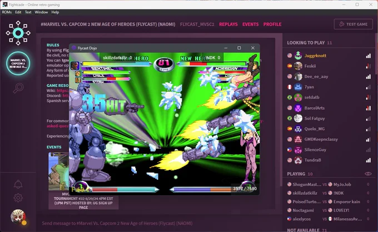378x232 pixels.
Task: Open the settings gear icon in sidebar
Action: click(x=18, y=198)
